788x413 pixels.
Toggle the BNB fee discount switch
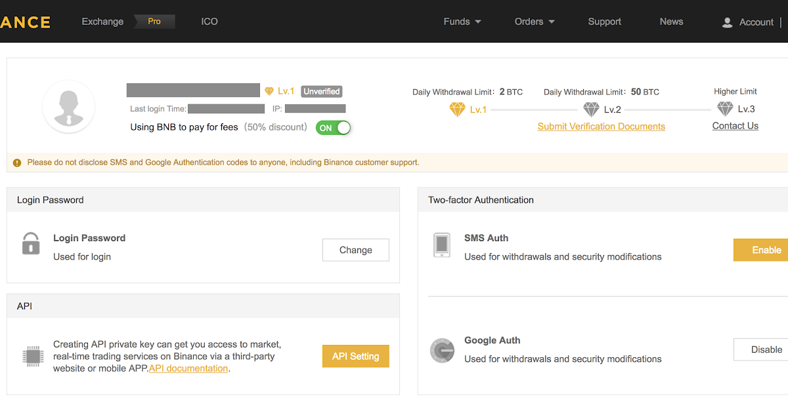334,128
